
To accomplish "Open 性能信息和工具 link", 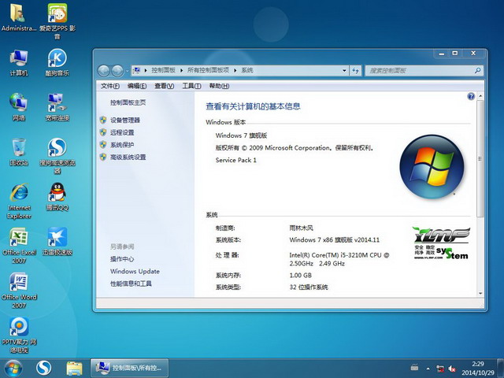I will pyautogui.click(x=131, y=283).
